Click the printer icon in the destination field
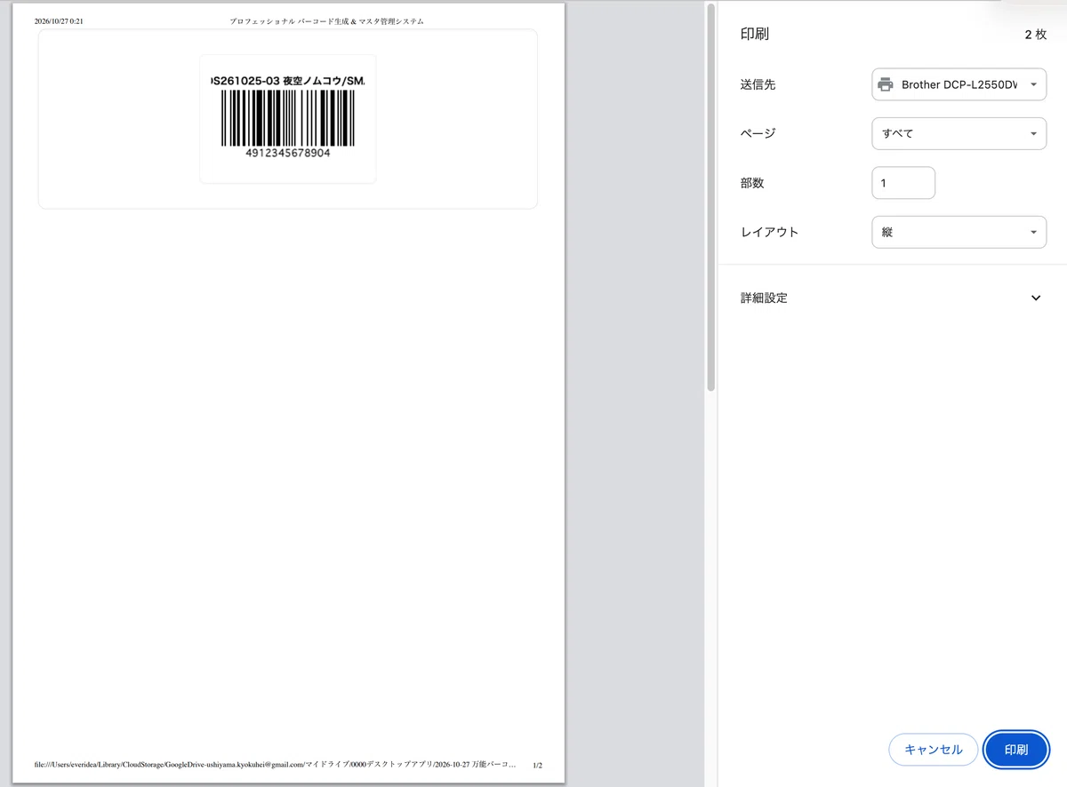 tap(886, 85)
